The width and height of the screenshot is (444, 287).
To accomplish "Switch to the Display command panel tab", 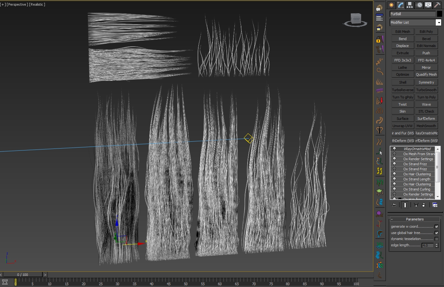I will point(428,5).
